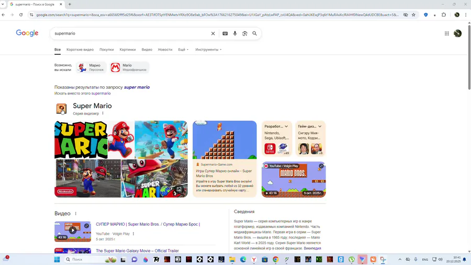Close the supermario Google tab
This screenshot has width=471, height=265.
[61, 4]
